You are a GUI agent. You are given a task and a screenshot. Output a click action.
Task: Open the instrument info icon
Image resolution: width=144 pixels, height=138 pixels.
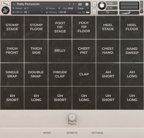pos(87,4)
